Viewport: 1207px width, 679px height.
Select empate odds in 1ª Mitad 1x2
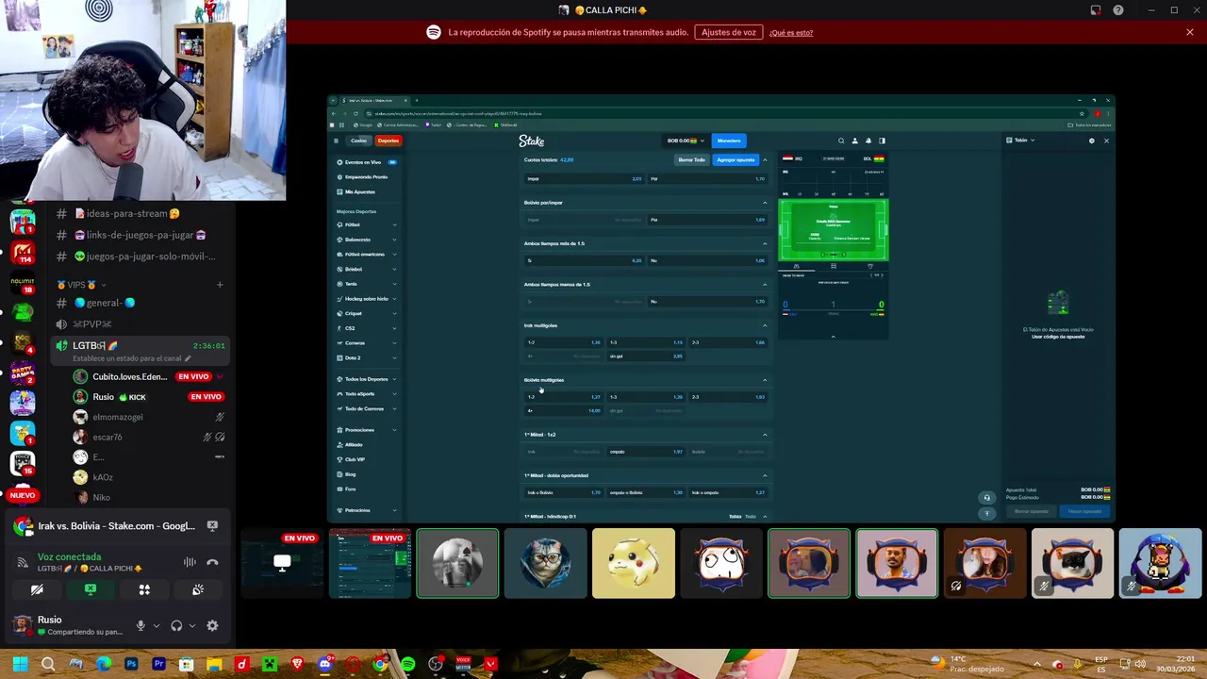(x=646, y=452)
